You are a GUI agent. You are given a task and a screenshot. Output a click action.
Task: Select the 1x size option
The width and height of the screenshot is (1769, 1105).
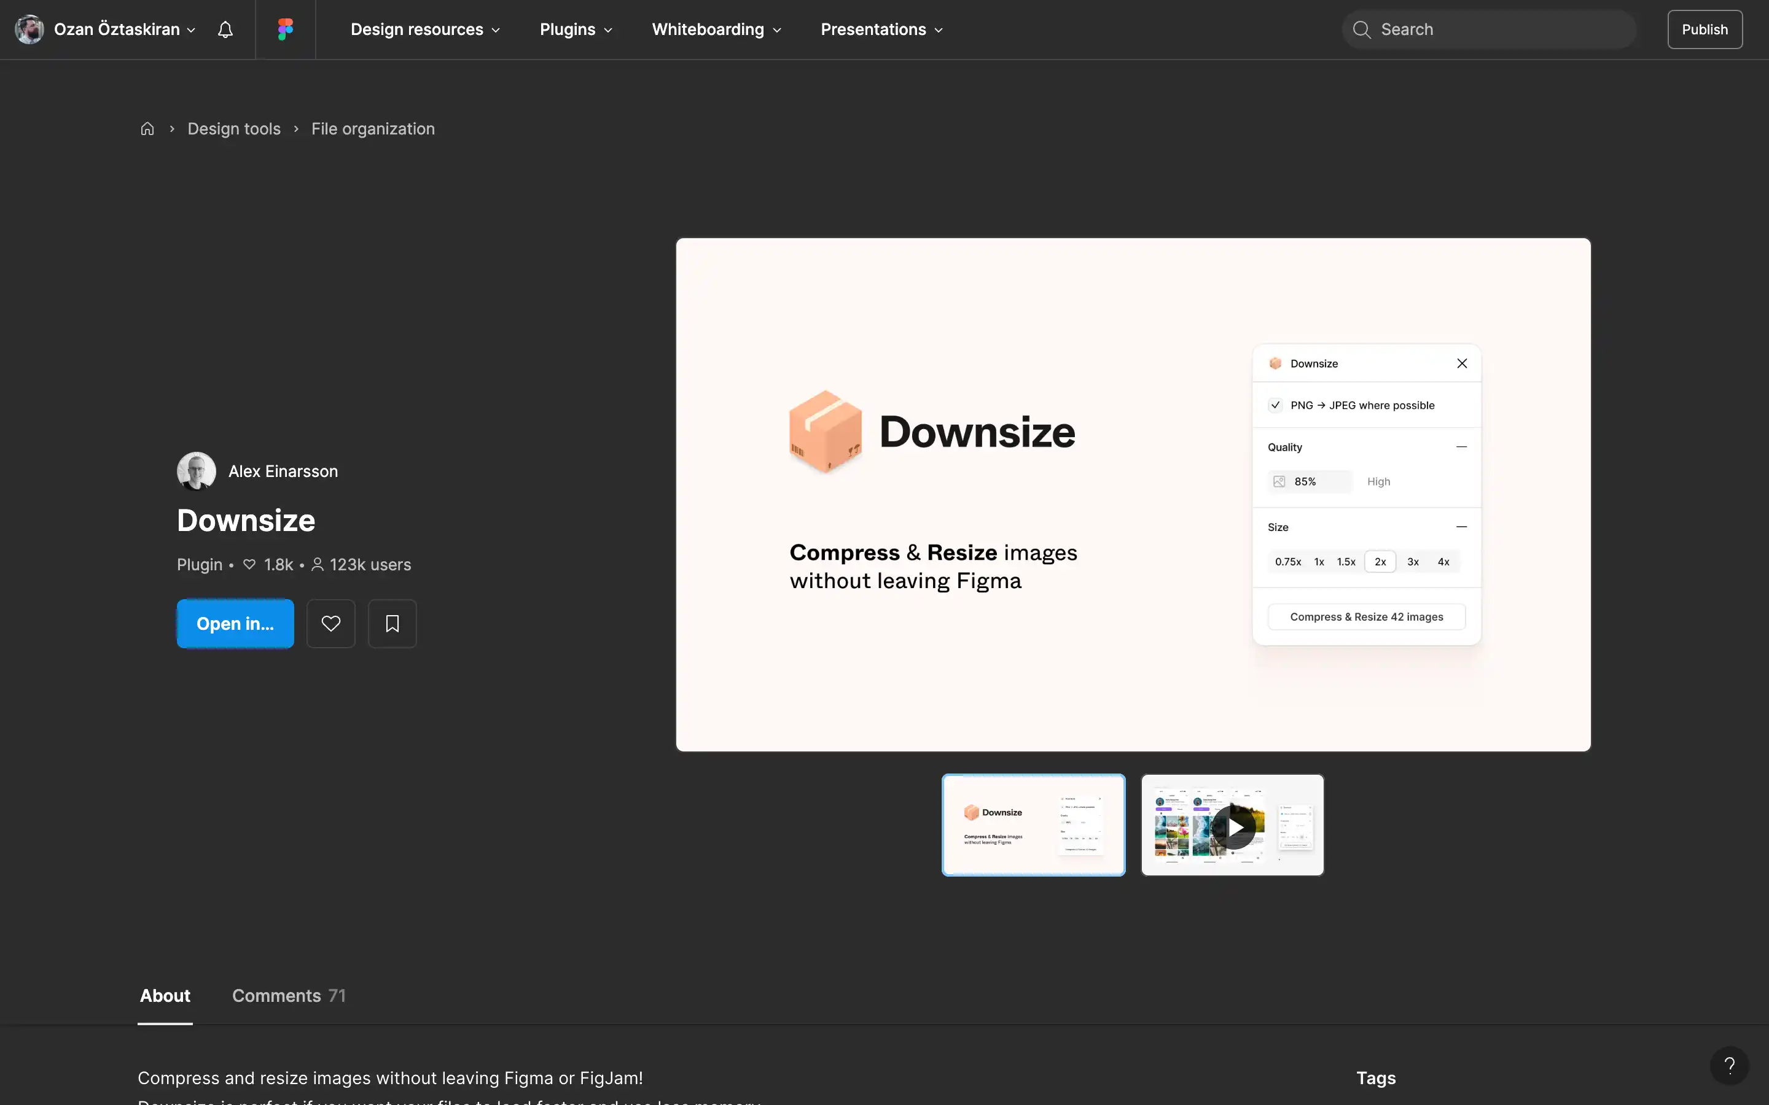pyautogui.click(x=1319, y=561)
